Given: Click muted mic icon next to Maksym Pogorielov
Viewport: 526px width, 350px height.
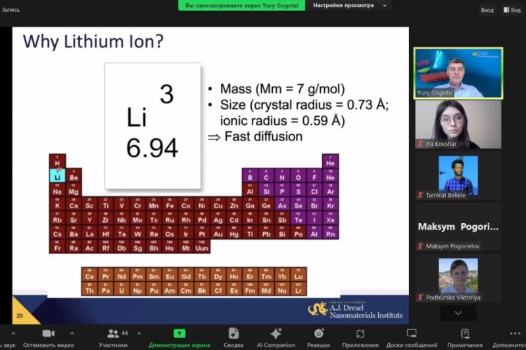Looking at the screenshot, I should coord(420,246).
